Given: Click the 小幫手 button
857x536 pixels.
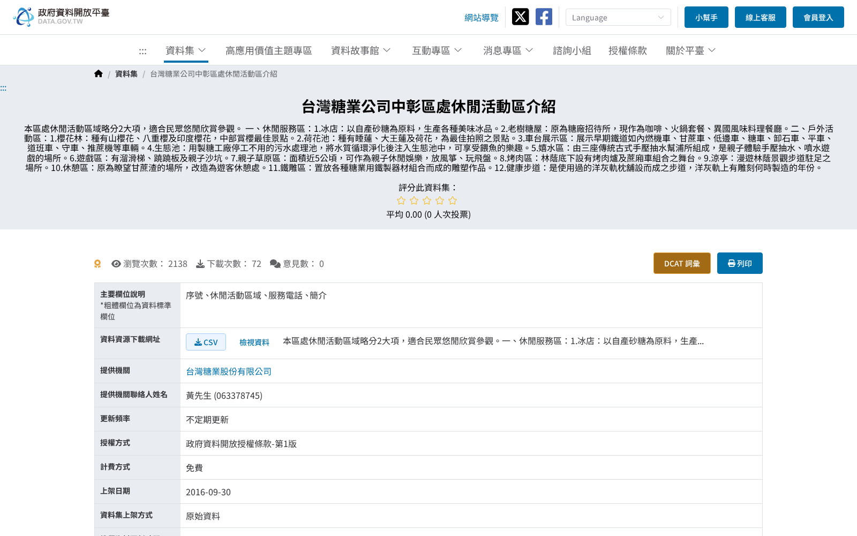Looking at the screenshot, I should tap(706, 17).
